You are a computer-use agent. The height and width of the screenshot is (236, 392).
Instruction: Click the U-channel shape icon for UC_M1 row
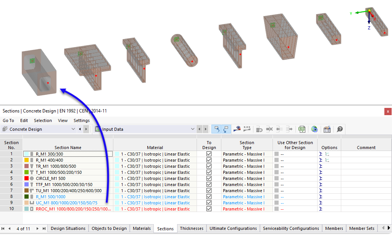point(32,203)
